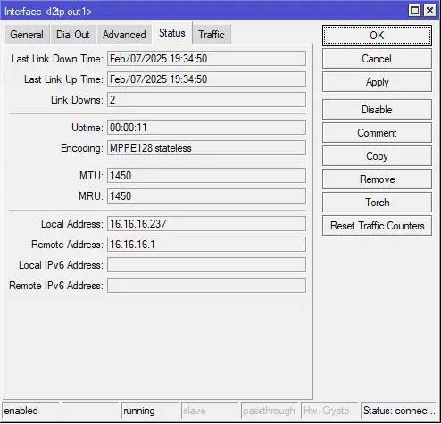The image size is (441, 424).
Task: Switch to the Traffic tab
Action: 212,35
